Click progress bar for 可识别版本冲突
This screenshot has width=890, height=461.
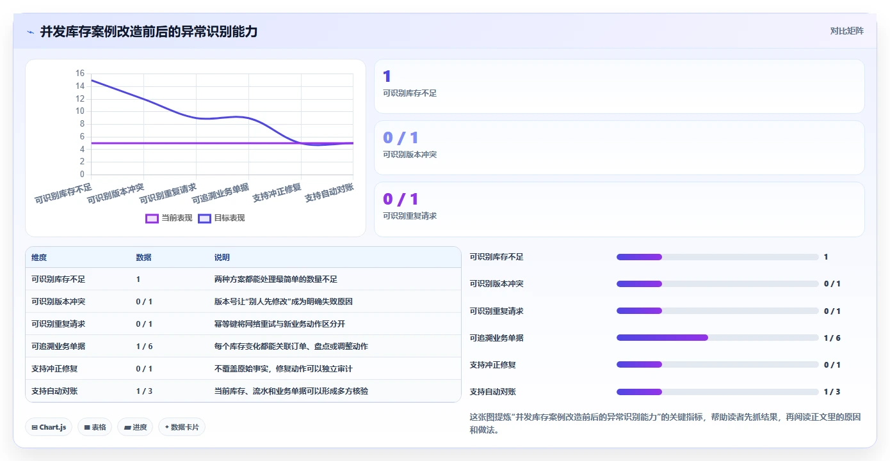point(717,284)
